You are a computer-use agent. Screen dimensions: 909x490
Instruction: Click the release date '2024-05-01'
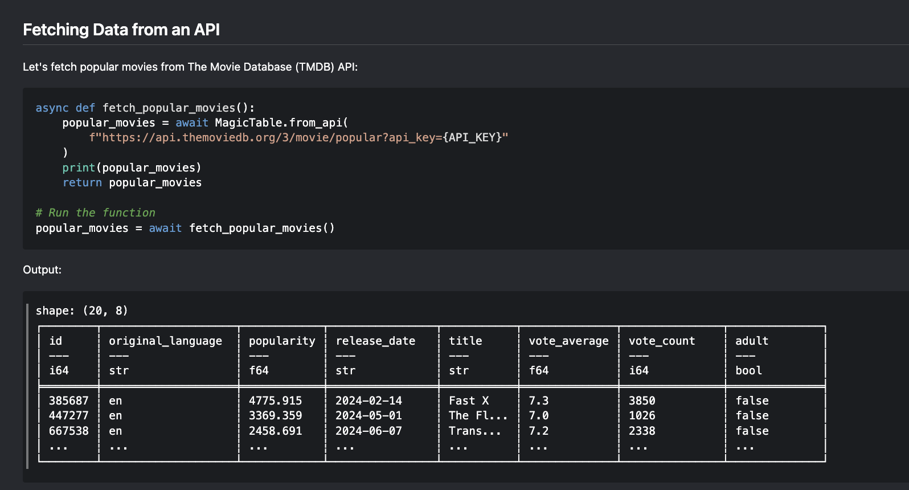tap(369, 415)
